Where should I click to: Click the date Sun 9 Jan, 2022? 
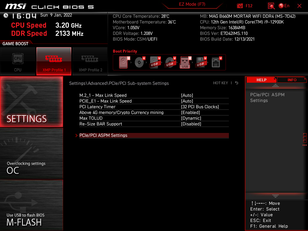(x=56, y=15)
